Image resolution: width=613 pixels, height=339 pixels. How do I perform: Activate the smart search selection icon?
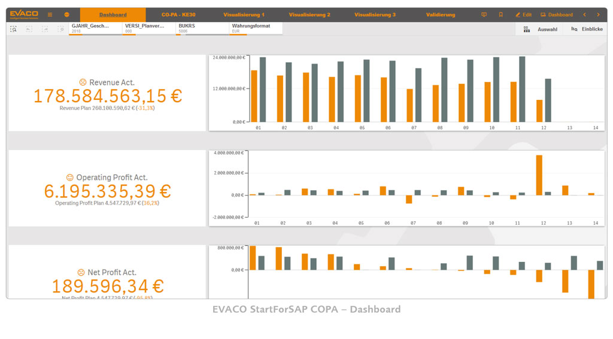(13, 29)
